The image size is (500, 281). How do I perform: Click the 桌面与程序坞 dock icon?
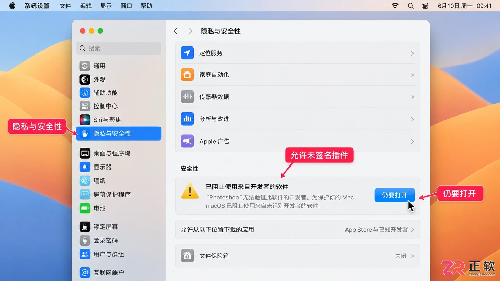85,153
